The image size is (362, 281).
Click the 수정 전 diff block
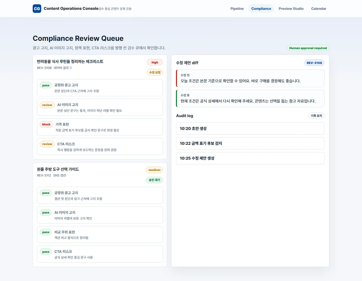(x=250, y=78)
